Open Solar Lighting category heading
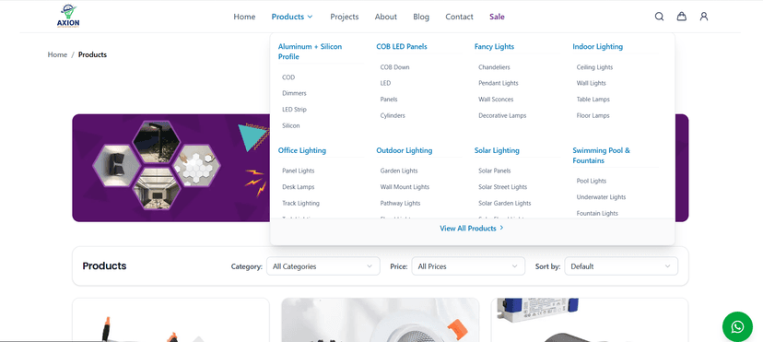This screenshot has width=763, height=342. 497,150
